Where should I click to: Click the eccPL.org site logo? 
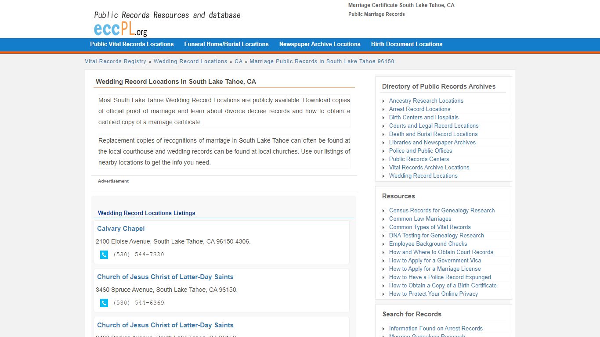point(120,29)
